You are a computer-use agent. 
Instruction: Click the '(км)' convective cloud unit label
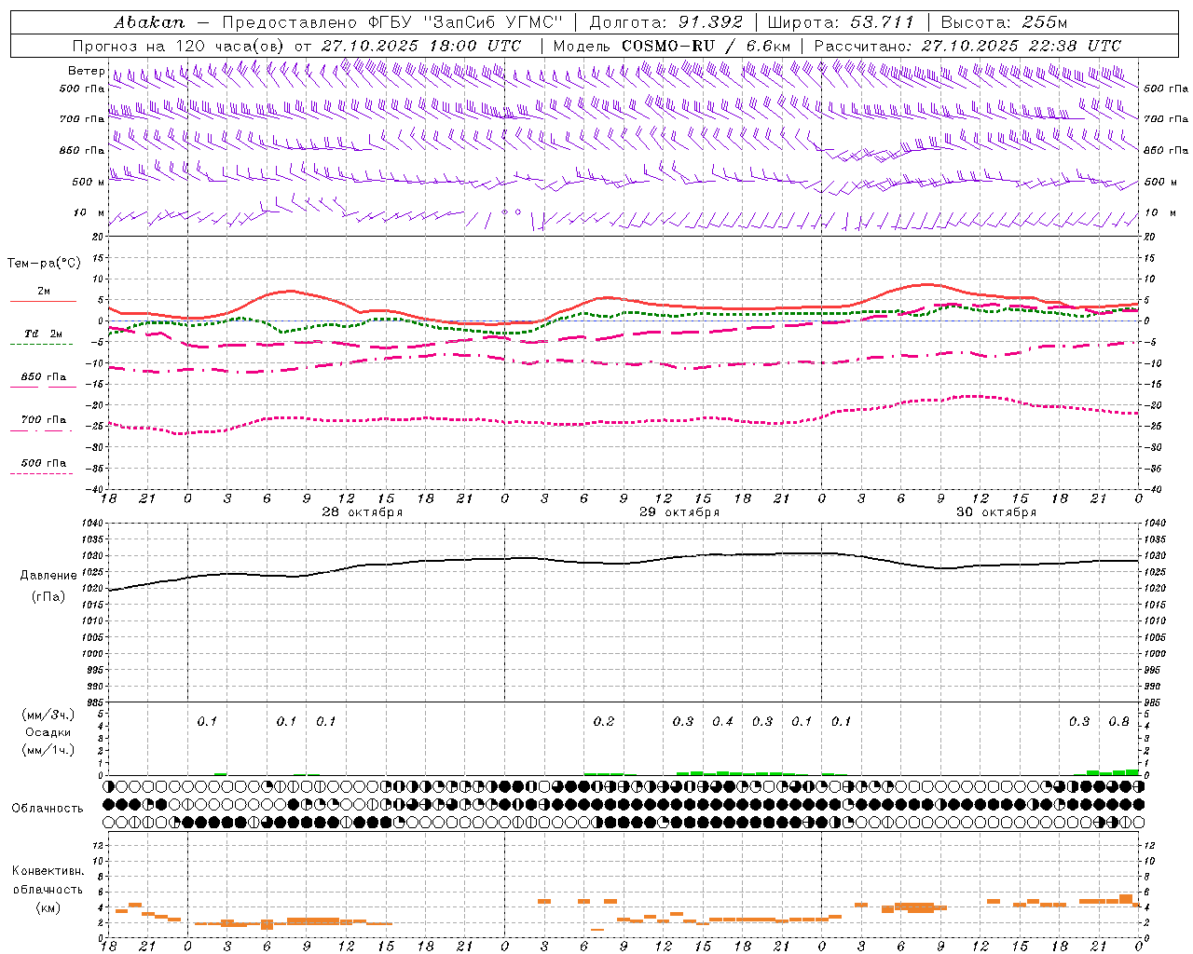tap(48, 907)
